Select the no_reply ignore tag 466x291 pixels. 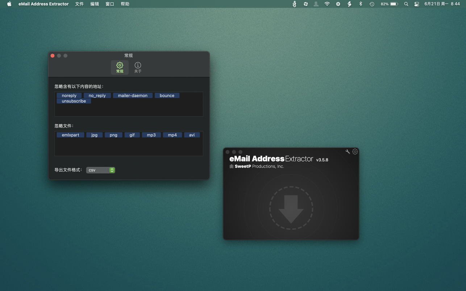(97, 96)
